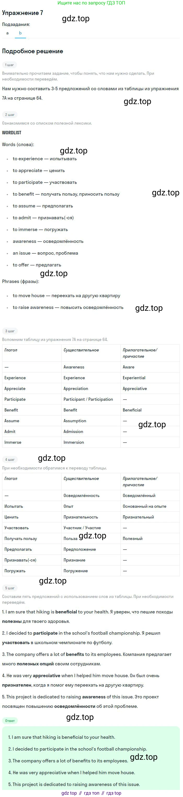
Task: Select subtask tab 'b'
Action: (20, 33)
